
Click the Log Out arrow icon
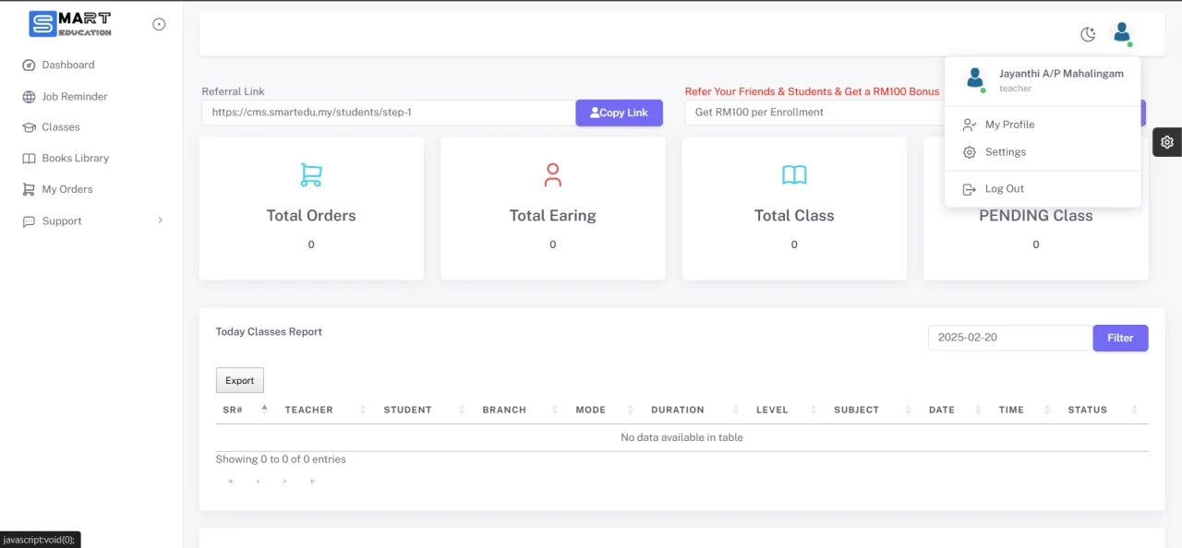[x=970, y=189]
